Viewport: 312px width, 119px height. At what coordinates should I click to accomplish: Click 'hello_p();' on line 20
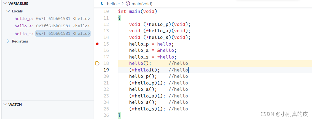click(x=143, y=76)
